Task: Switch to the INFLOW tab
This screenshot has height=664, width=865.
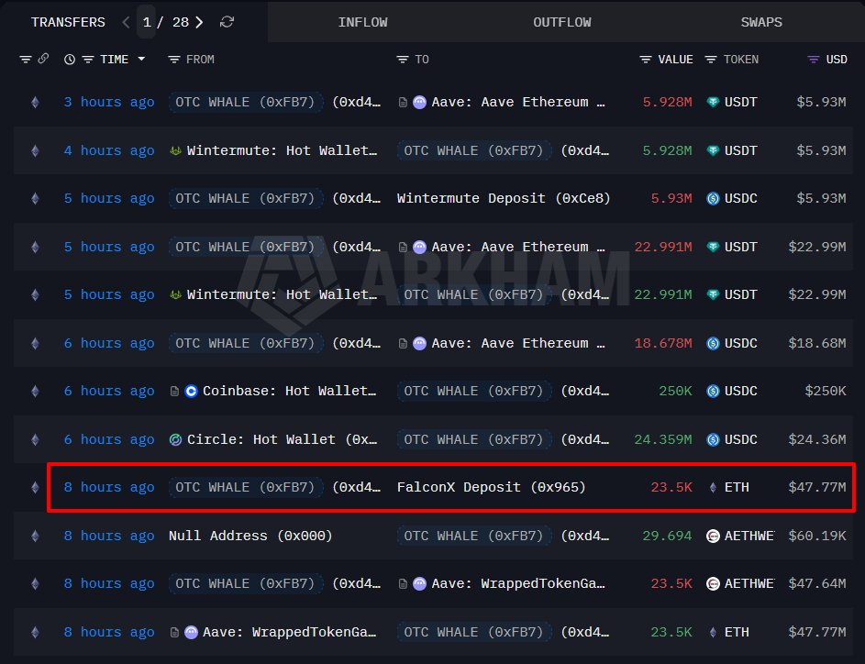Action: 362,22
